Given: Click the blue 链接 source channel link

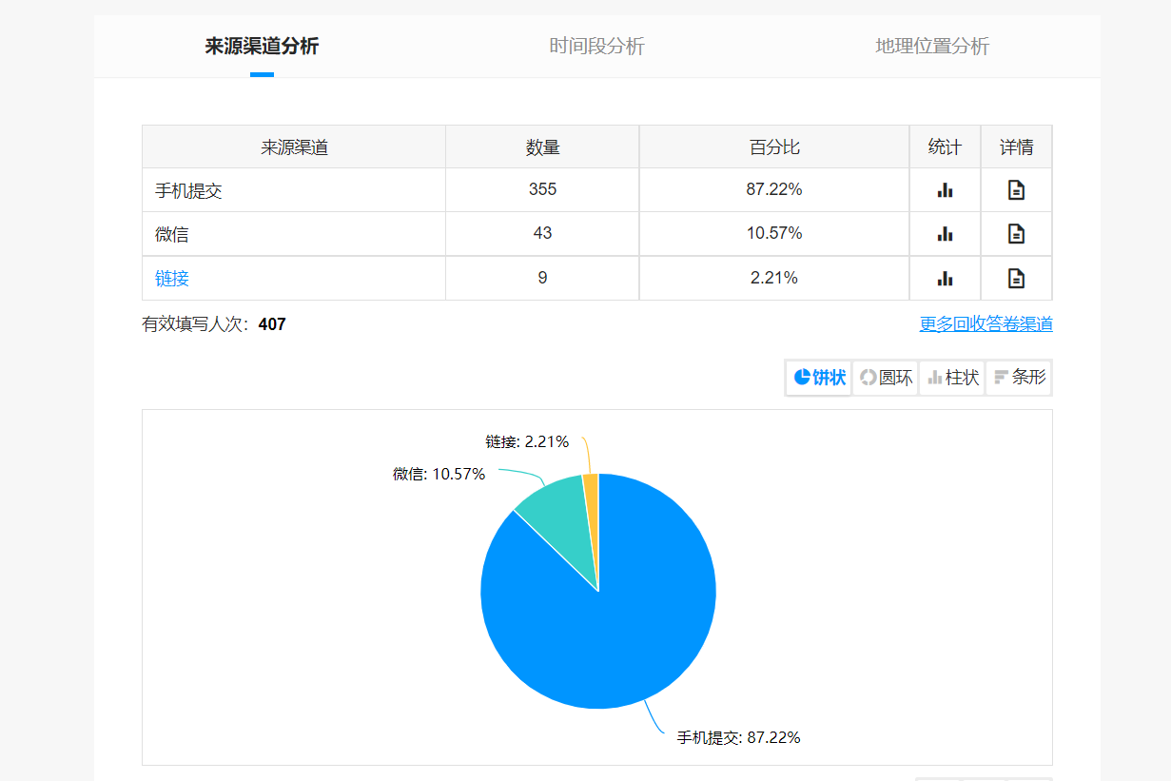Looking at the screenshot, I should tap(172, 279).
